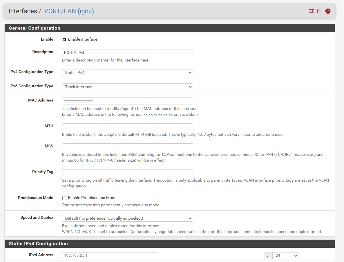Click PORT2LAN (igc2) breadcrumb link
Screen dimensions: 344x262
(x=69, y=11)
